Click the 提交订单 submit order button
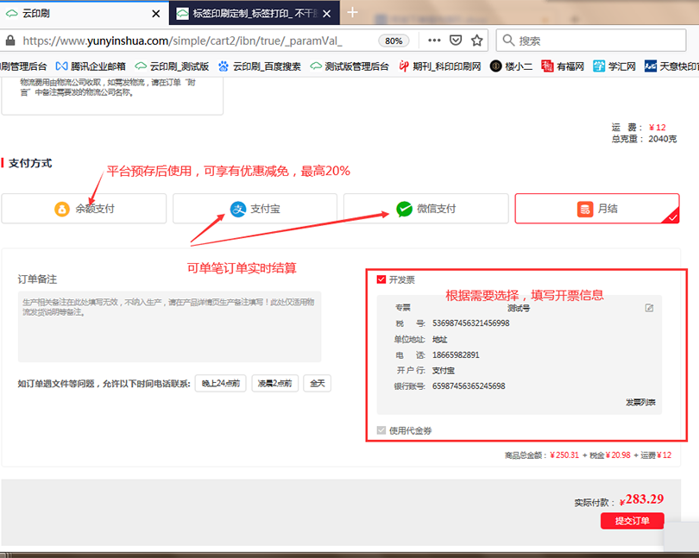Screen dimensions: 699x558 pos(632,521)
